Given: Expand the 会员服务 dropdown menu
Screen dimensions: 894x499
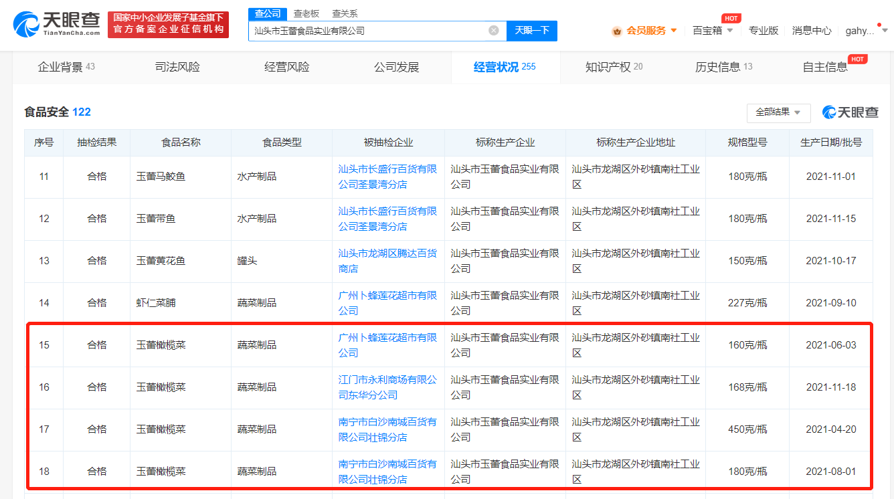Looking at the screenshot, I should coord(673,31).
